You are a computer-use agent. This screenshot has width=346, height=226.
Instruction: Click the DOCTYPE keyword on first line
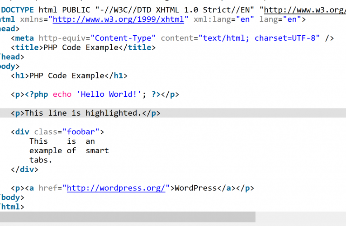(18, 9)
